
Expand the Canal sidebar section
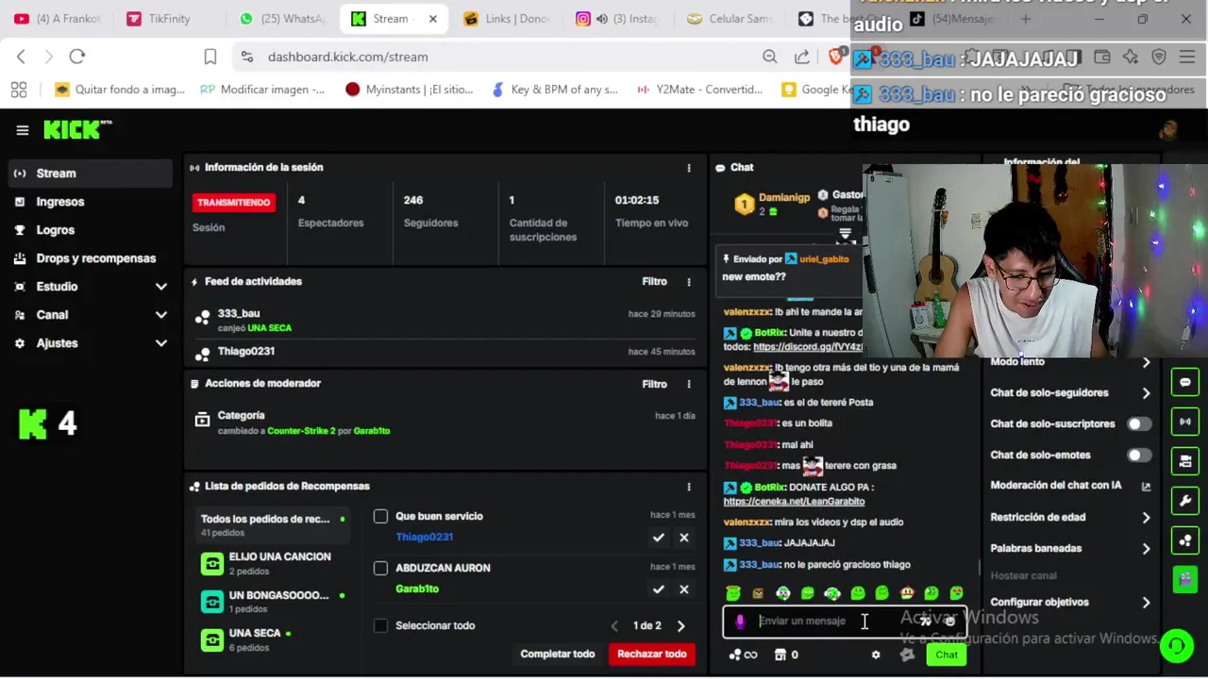[91, 315]
